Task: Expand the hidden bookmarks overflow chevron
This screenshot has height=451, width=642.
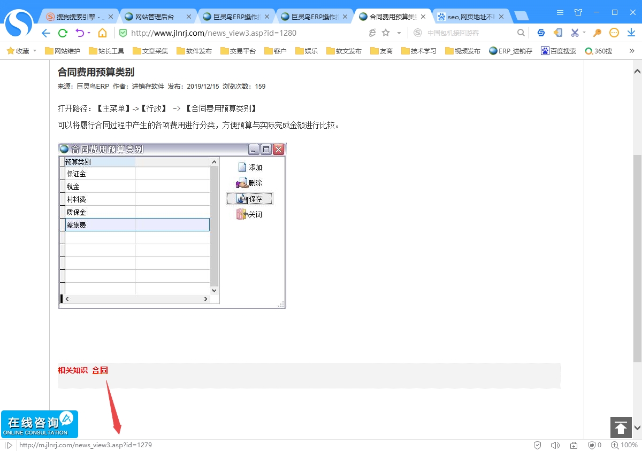Action: [632, 51]
